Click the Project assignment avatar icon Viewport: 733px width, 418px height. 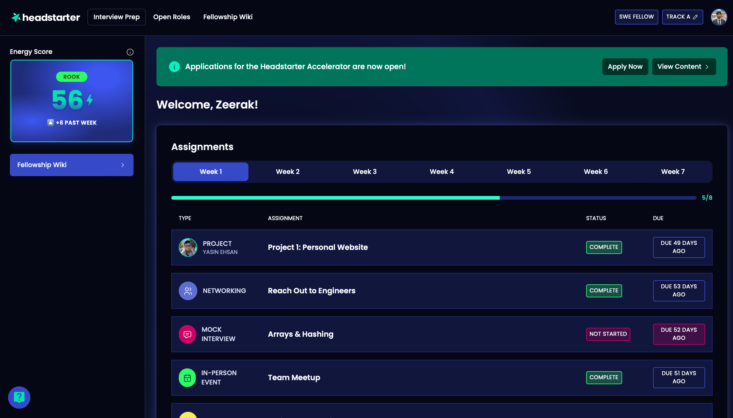tap(188, 247)
